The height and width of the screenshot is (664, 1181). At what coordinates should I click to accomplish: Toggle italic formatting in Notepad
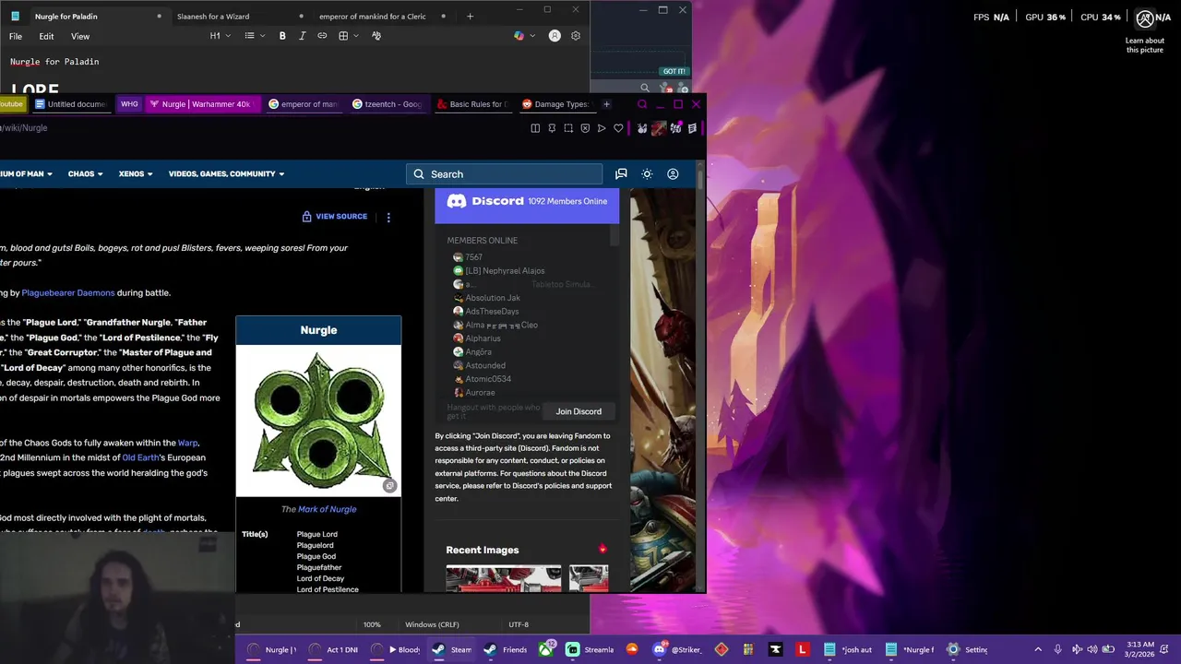[302, 36]
